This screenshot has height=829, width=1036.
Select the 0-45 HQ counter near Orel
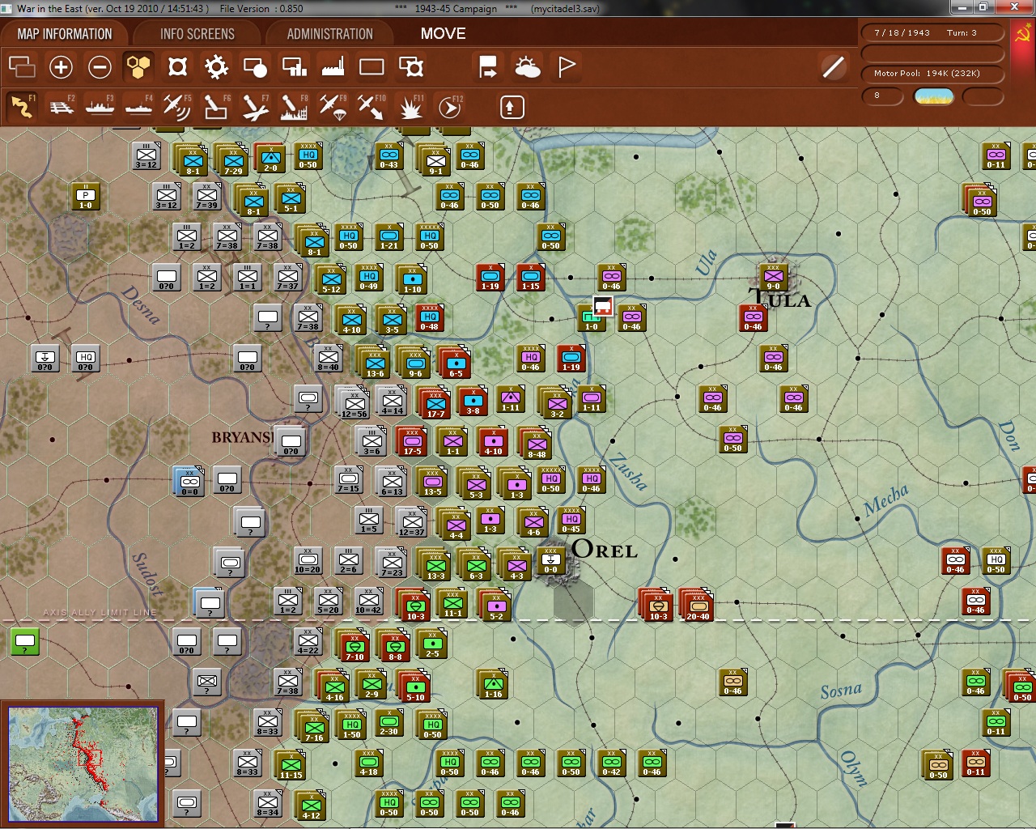(x=571, y=521)
